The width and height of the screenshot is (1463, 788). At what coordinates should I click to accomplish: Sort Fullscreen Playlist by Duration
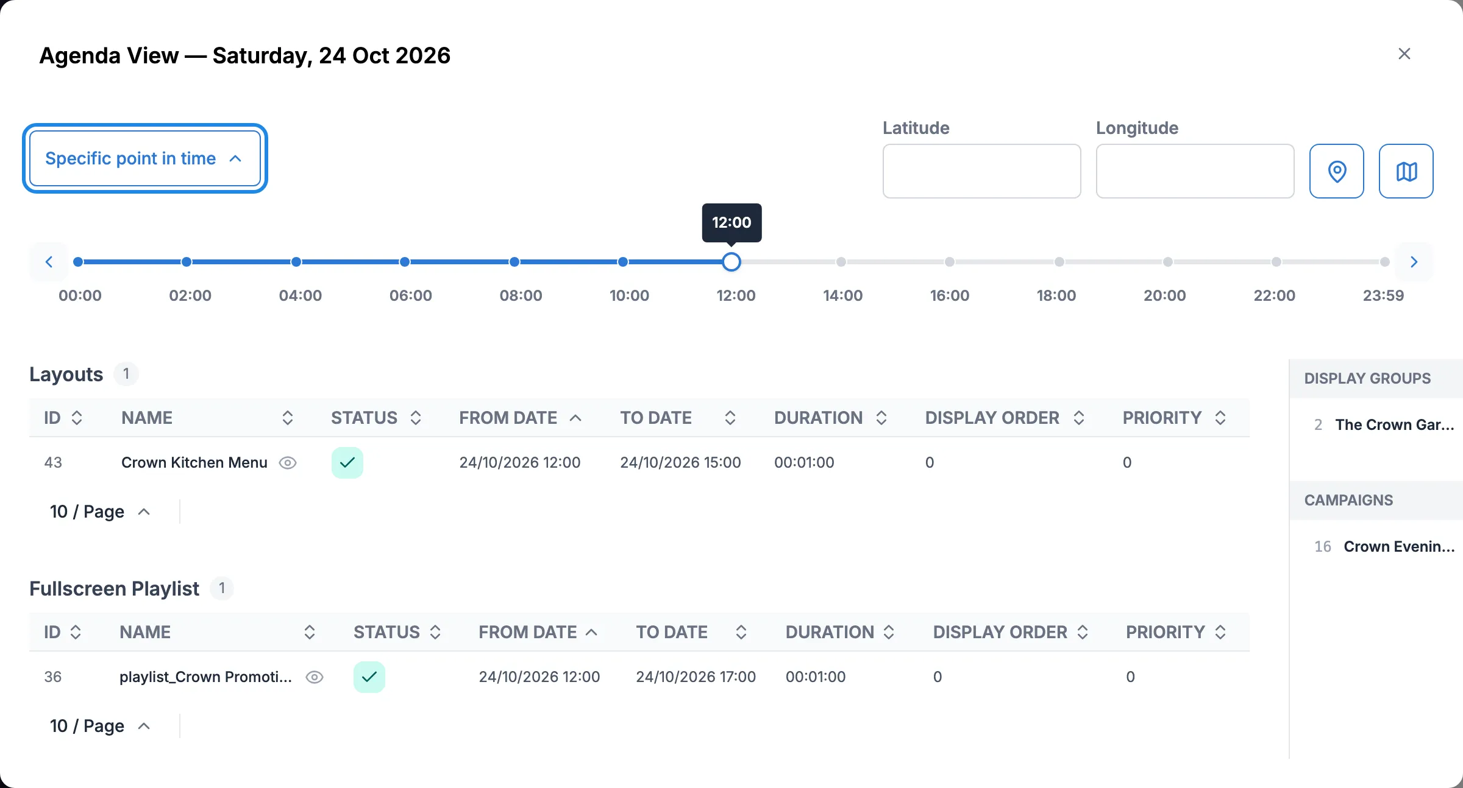[889, 632]
